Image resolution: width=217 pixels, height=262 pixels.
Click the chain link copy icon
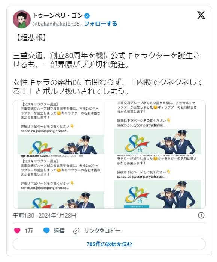(x=76, y=231)
